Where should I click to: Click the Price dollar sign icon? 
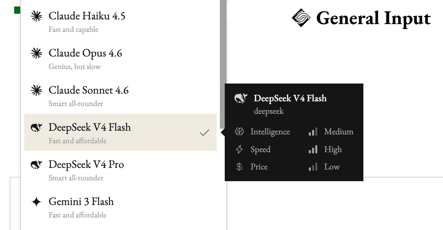(x=239, y=167)
